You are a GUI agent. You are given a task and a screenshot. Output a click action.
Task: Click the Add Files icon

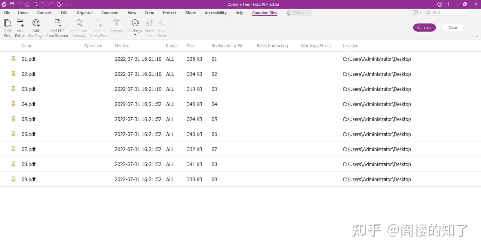pyautogui.click(x=8, y=23)
